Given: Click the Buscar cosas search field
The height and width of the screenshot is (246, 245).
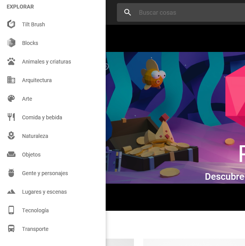Looking at the screenshot, I should click(186, 13).
